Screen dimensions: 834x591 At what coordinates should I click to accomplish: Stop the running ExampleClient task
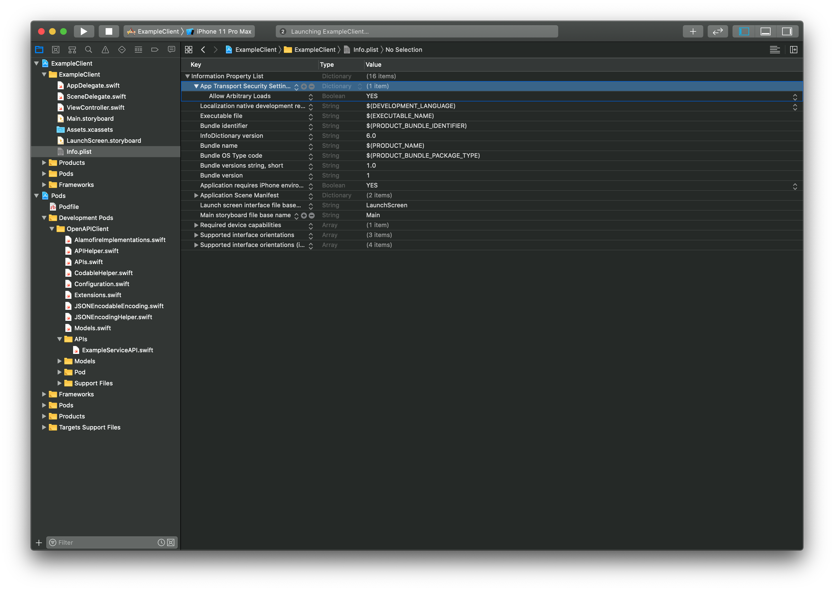click(108, 31)
